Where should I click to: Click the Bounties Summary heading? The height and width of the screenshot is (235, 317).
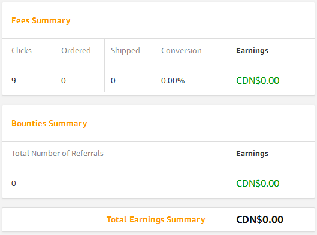click(49, 123)
